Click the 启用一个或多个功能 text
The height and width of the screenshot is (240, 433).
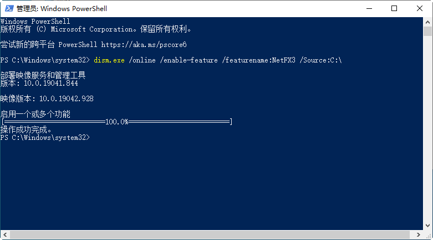35,114
